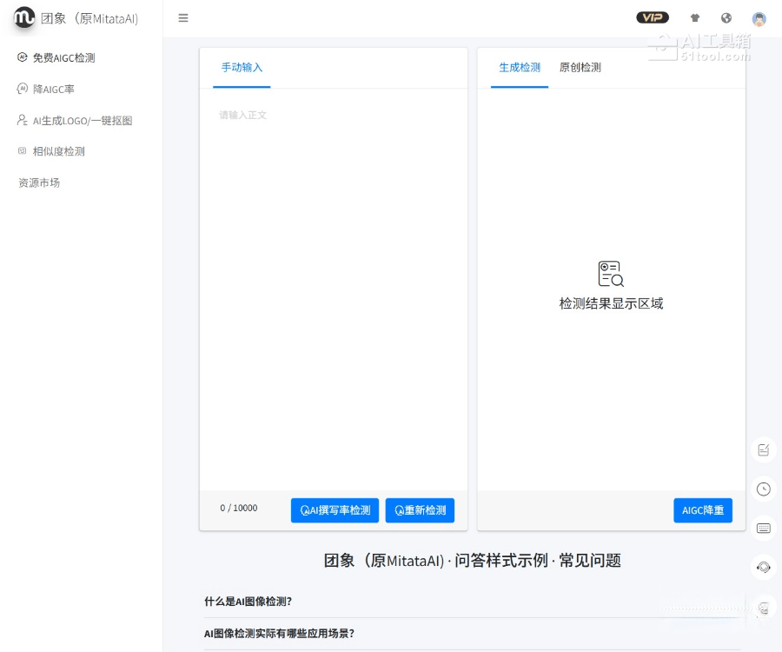This screenshot has width=782, height=652.
Task: Open customer support headset icon
Action: click(764, 567)
